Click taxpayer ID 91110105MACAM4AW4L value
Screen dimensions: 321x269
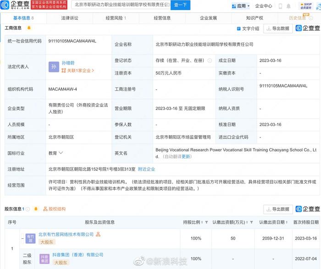point(283,86)
